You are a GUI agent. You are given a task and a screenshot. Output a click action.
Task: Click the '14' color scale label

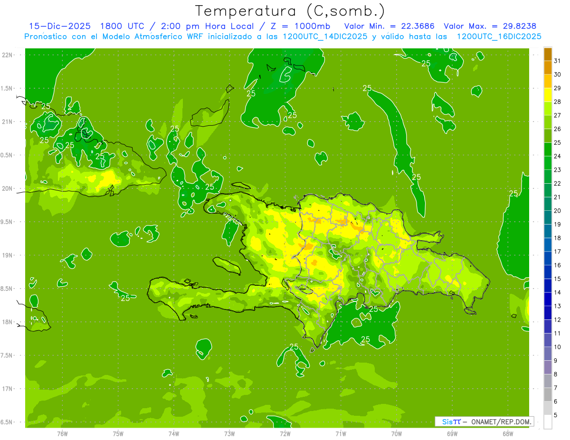click(558, 292)
